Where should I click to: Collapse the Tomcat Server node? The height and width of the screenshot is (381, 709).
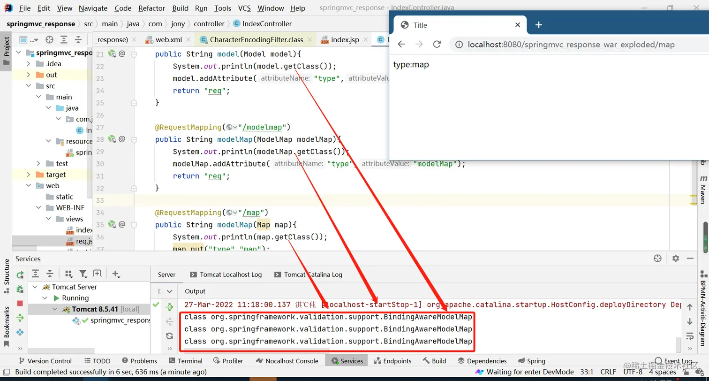point(36,287)
